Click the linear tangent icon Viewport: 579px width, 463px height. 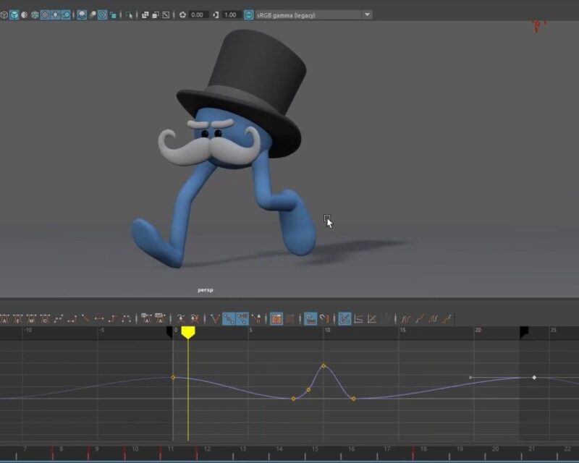coord(85,318)
